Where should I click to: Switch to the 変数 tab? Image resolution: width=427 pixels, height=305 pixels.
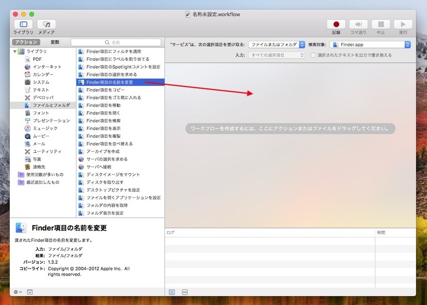click(55, 42)
